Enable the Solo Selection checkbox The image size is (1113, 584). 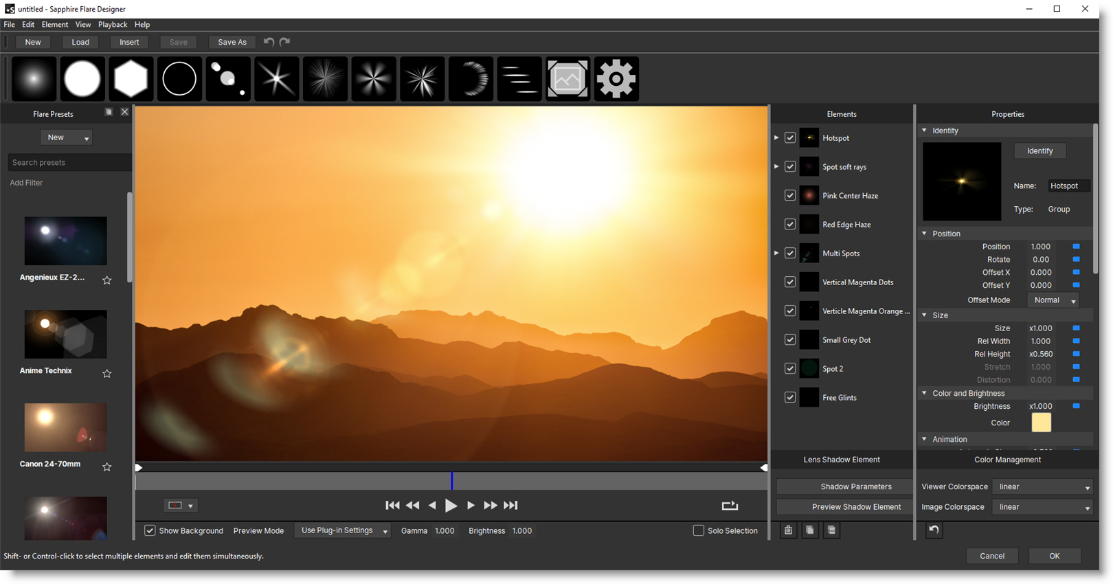[x=699, y=530]
